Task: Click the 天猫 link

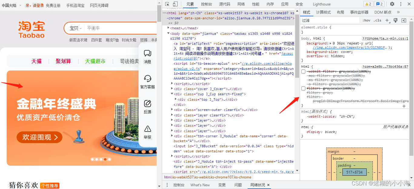Action: (36, 61)
